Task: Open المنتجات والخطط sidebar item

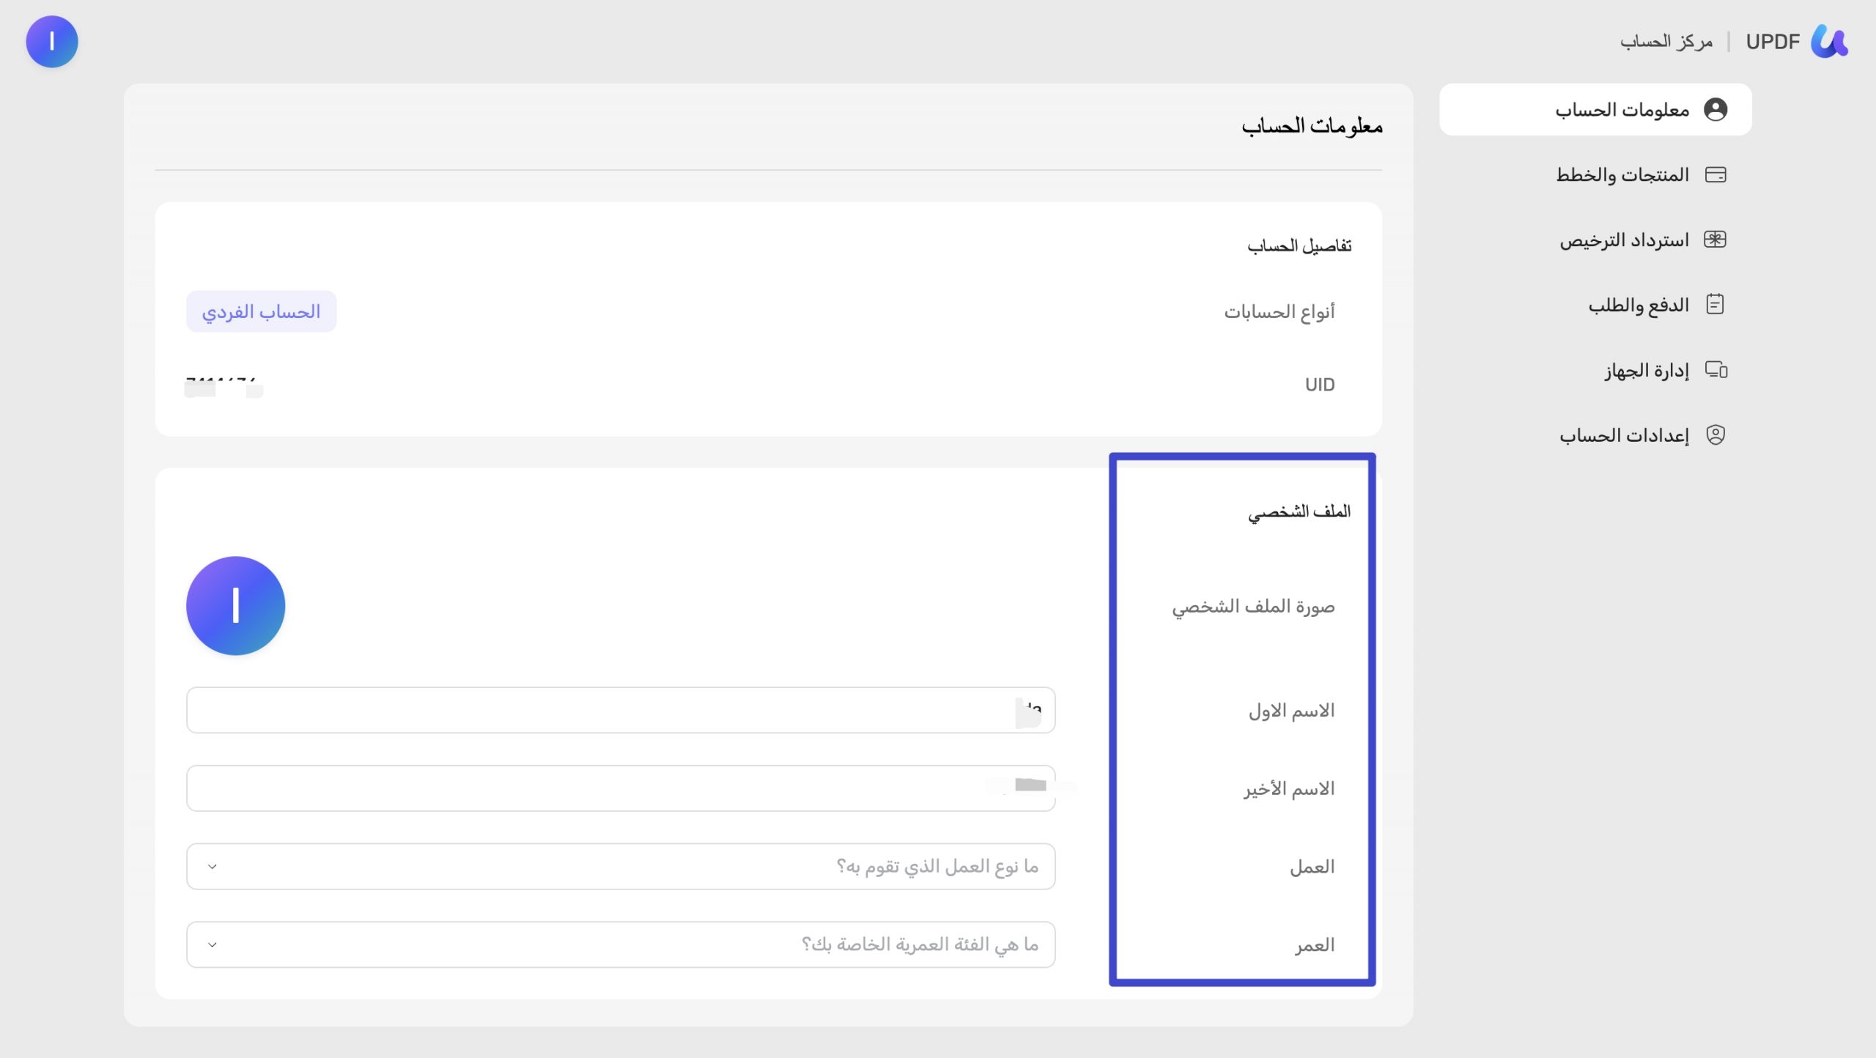Action: click(x=1595, y=174)
